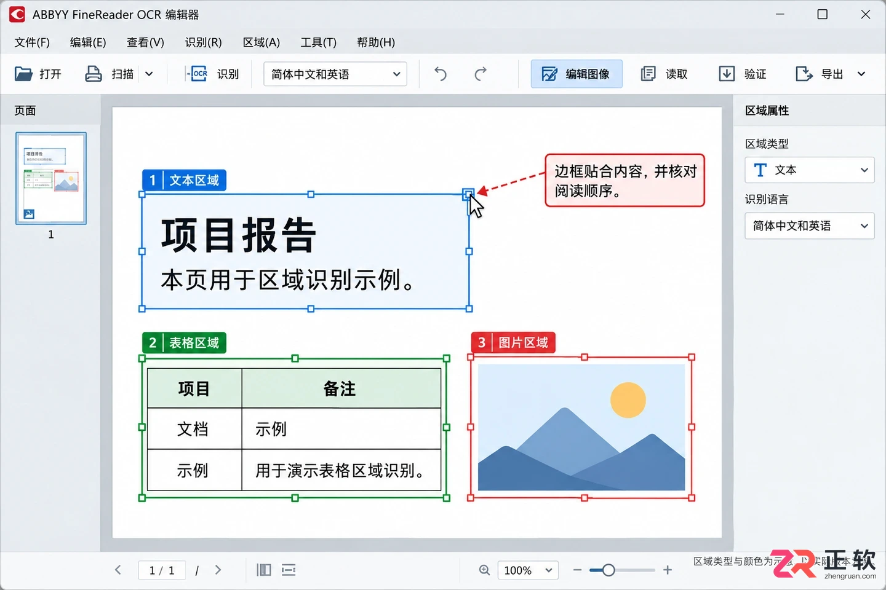Click the zoom out minus button
886x590 pixels.
[577, 570]
